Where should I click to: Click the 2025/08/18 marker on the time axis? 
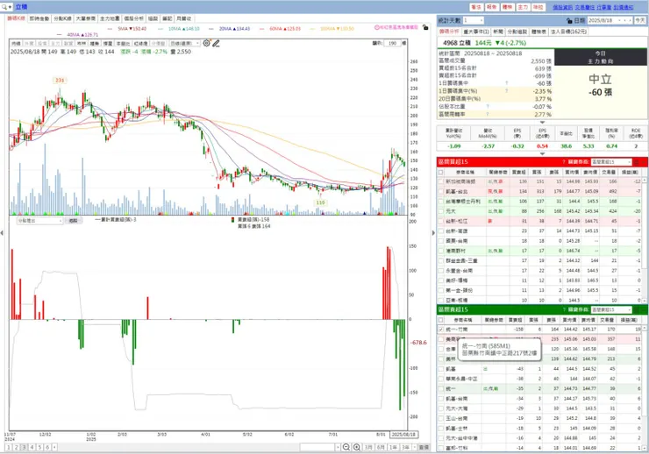click(403, 435)
